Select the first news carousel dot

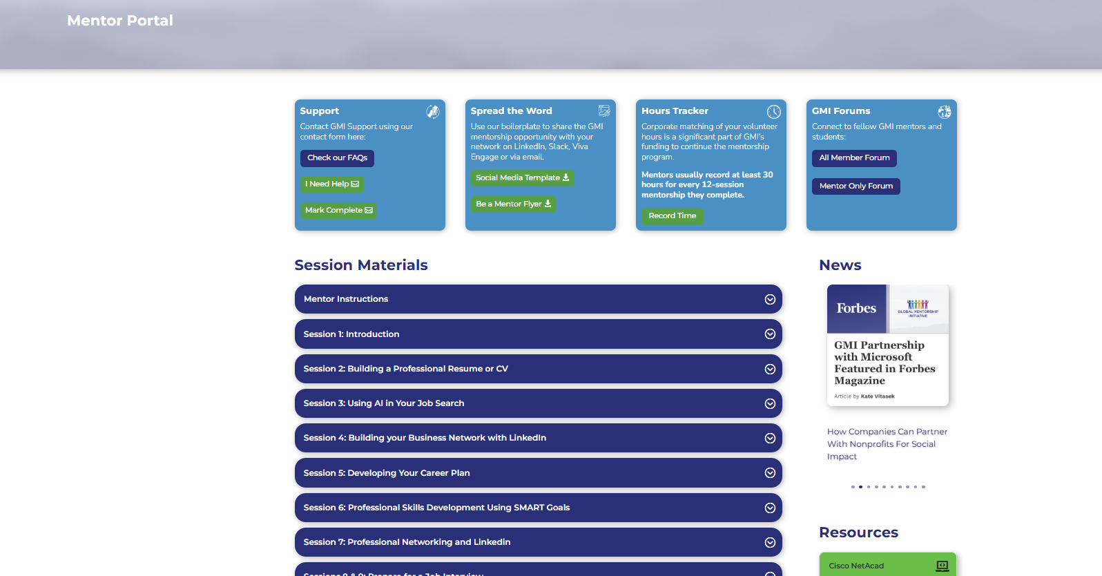(x=853, y=487)
